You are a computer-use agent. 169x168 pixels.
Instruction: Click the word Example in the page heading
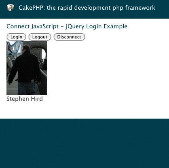[x=116, y=26]
